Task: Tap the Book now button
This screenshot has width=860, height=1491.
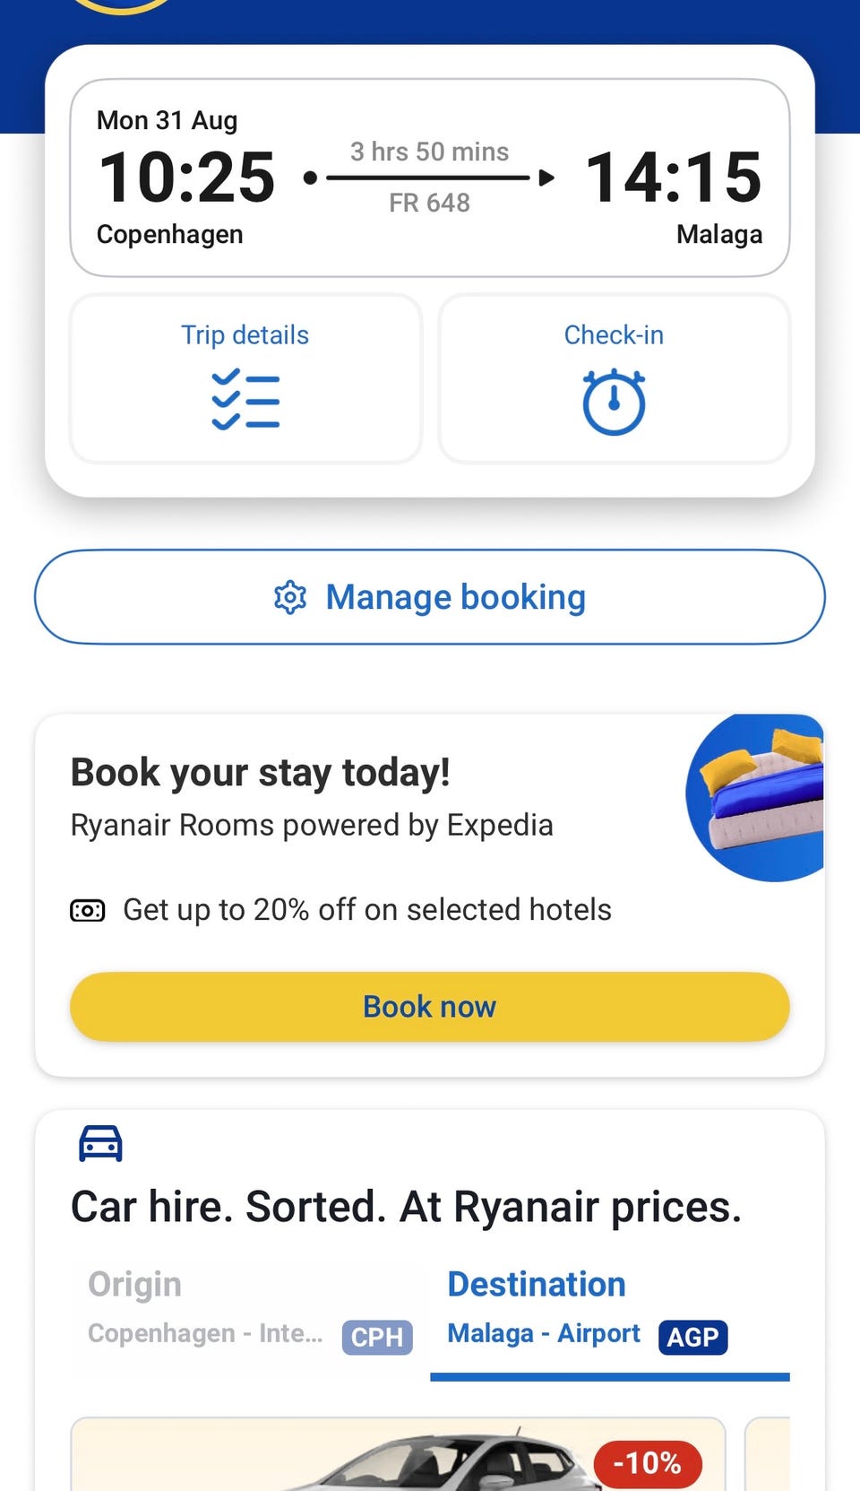Action: click(430, 1007)
